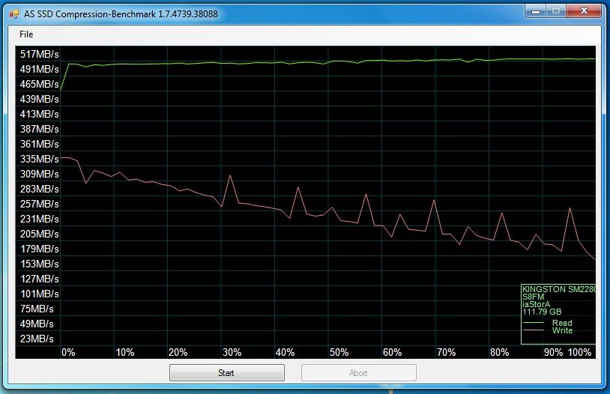Click the 0% compression axis label

click(68, 352)
